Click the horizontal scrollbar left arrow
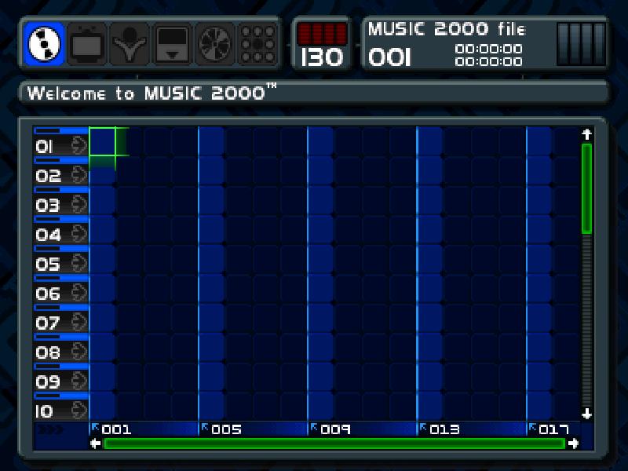This screenshot has height=471, width=628. click(x=95, y=444)
